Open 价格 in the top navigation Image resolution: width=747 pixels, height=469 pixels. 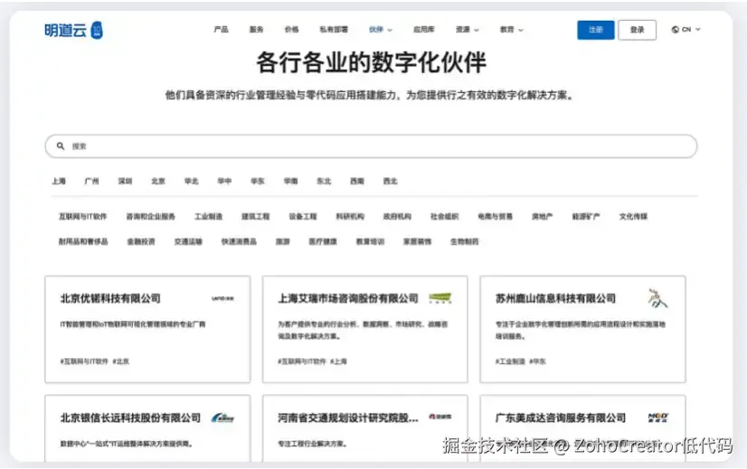point(291,30)
